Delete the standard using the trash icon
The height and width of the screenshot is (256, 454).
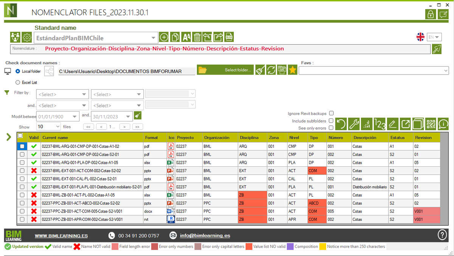[197, 37]
